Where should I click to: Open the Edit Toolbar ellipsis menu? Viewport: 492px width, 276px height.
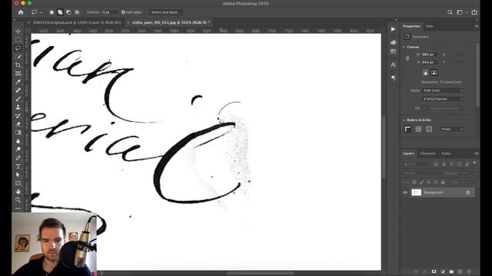click(18, 209)
